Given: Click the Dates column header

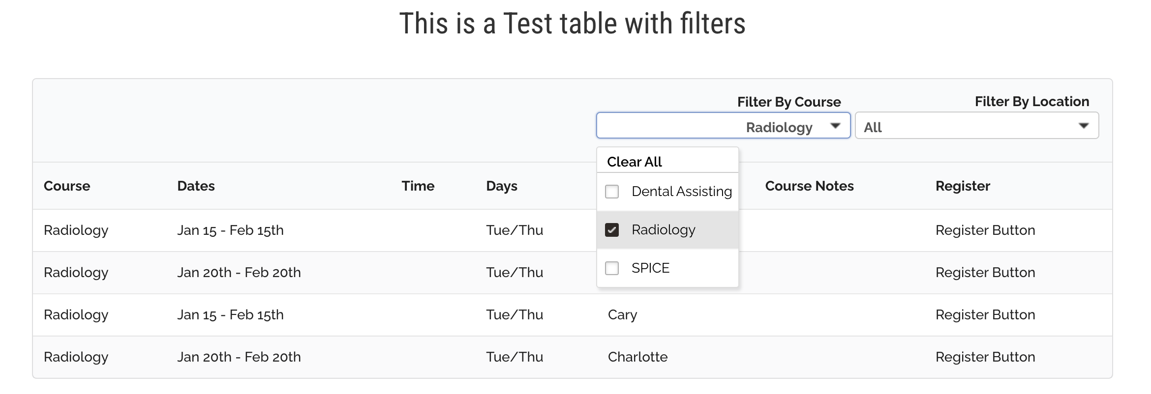Looking at the screenshot, I should (196, 186).
